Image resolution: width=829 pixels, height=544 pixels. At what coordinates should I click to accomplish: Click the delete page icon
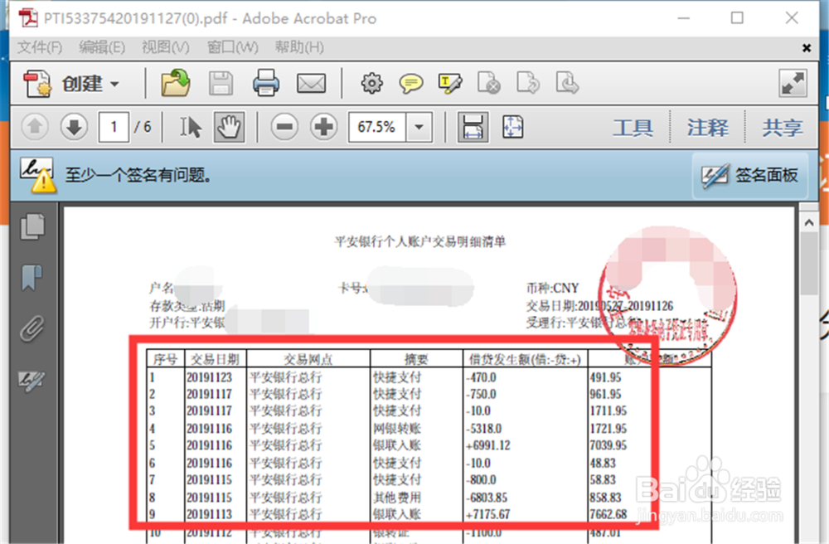click(489, 84)
